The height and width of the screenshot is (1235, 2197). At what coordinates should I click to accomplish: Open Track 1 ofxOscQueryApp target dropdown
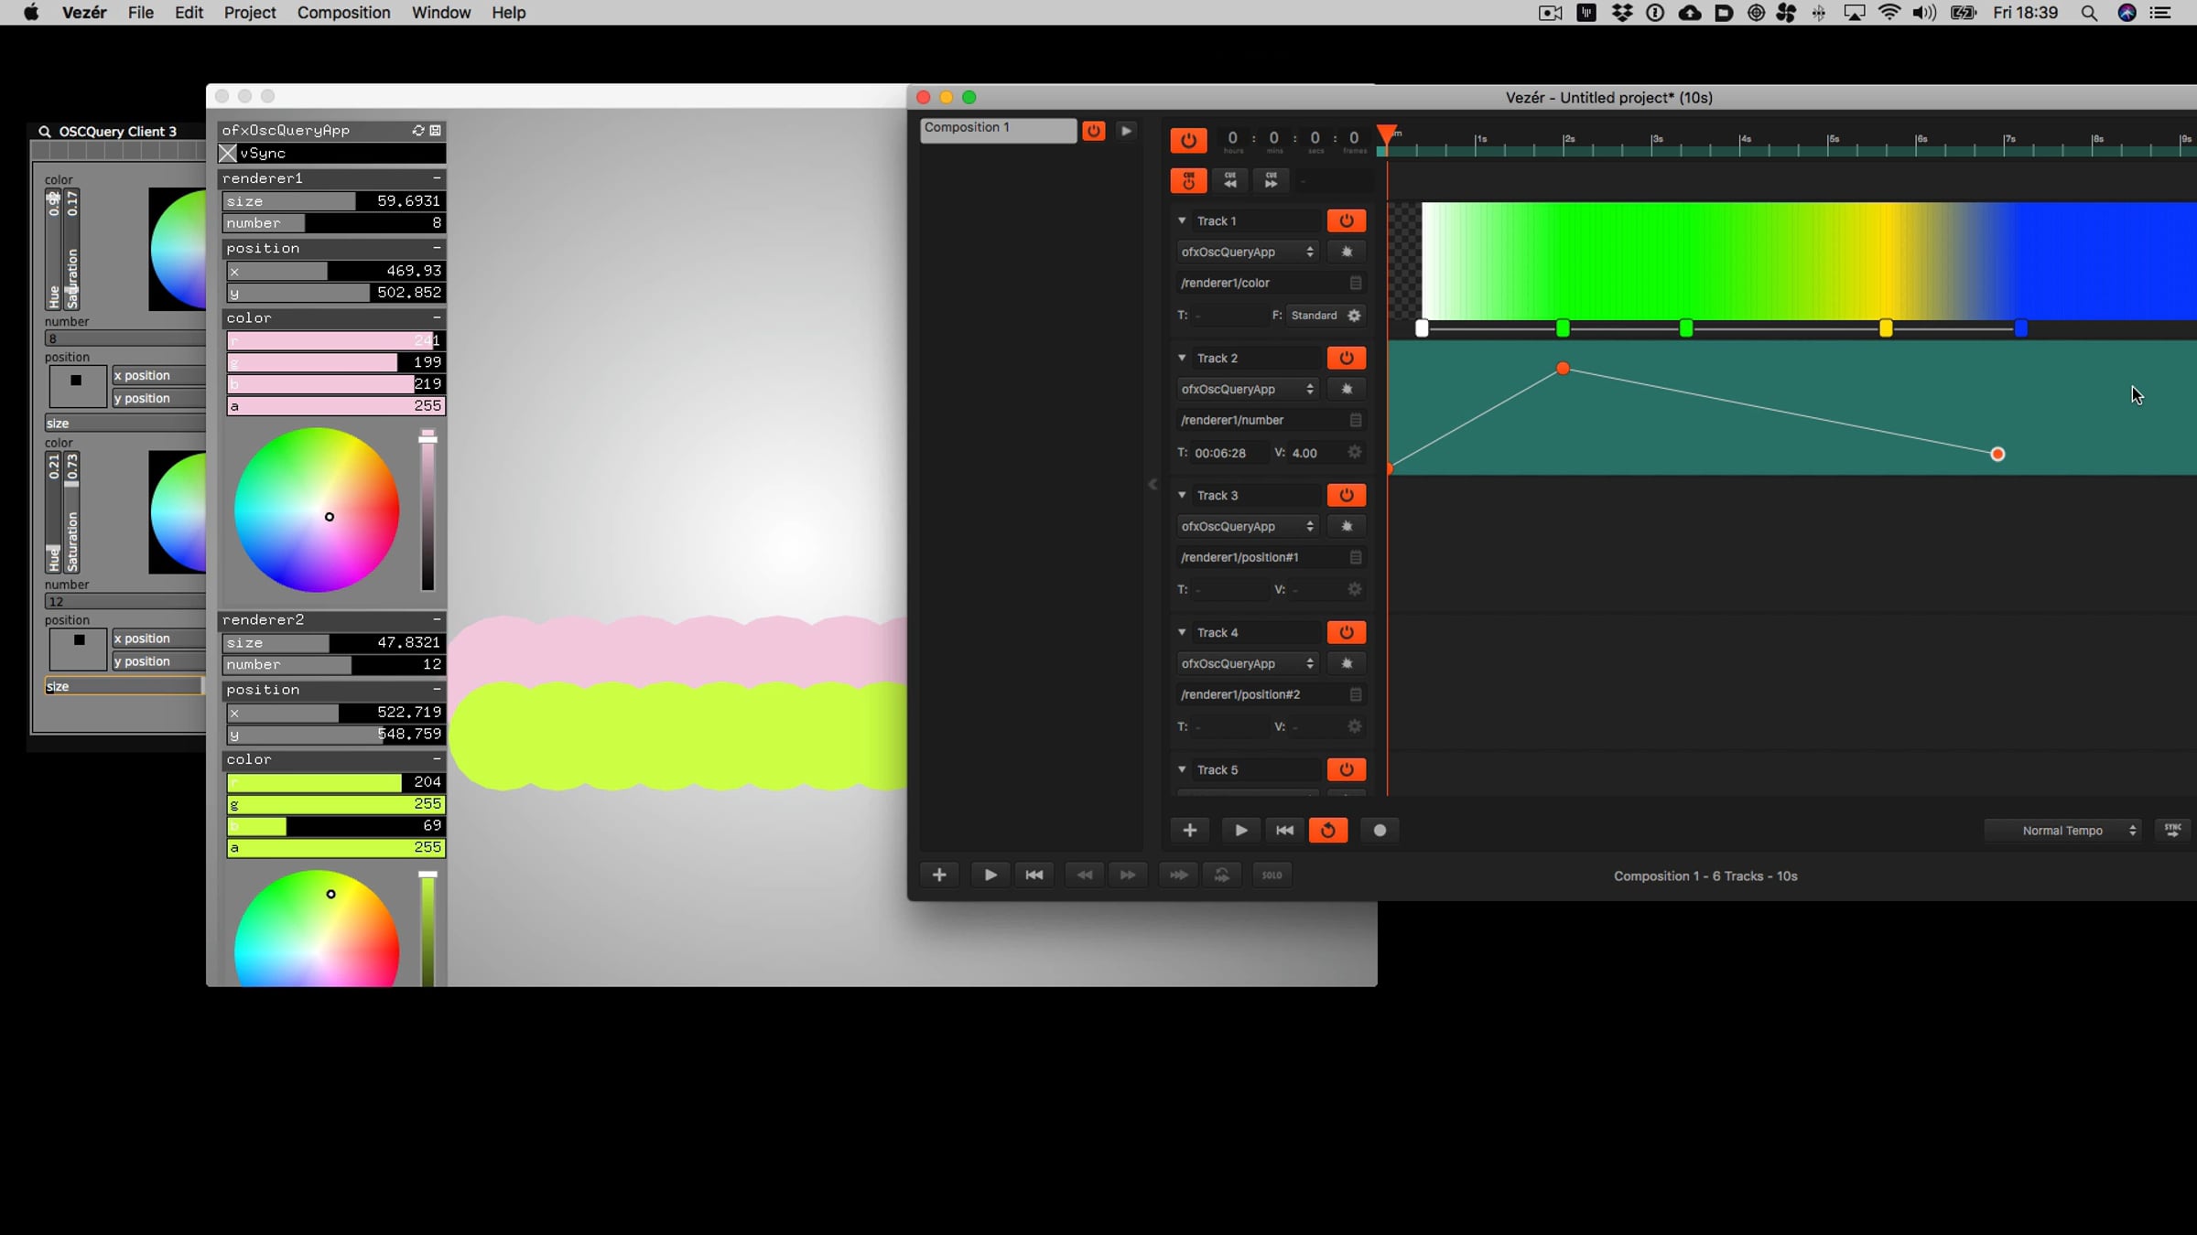point(1248,252)
